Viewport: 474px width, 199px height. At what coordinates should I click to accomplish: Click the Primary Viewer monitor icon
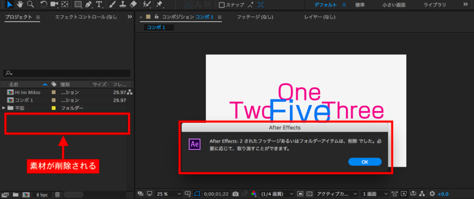click(x=150, y=193)
